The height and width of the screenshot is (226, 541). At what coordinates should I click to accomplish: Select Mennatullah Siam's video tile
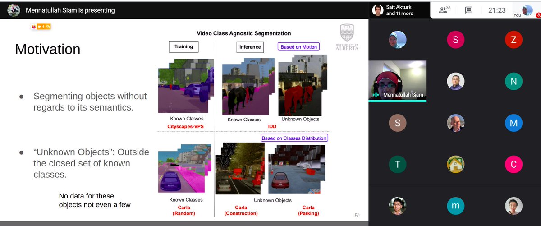[x=397, y=80]
